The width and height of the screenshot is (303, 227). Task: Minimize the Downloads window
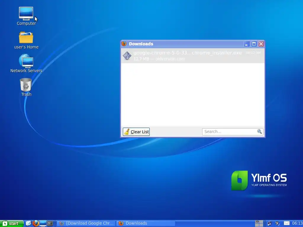pyautogui.click(x=246, y=44)
